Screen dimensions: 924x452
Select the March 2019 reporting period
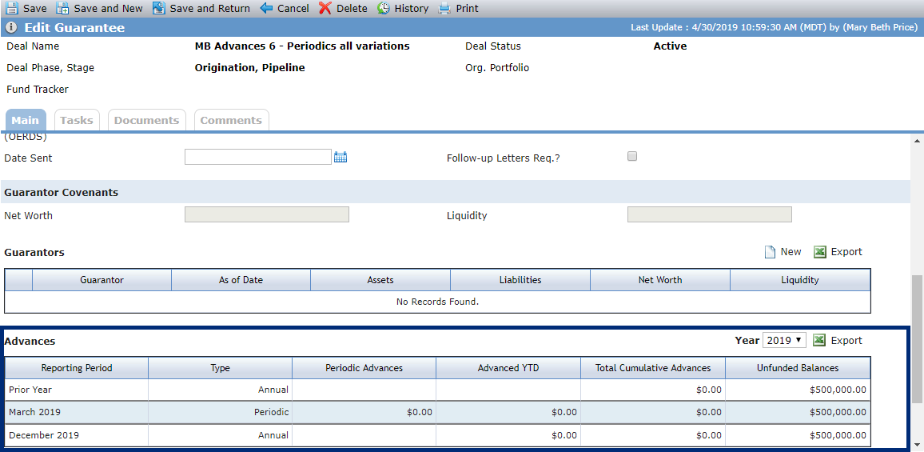[x=34, y=412]
